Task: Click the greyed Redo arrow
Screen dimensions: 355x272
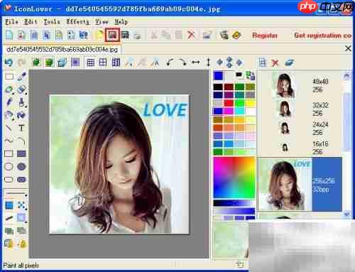Action: 21,62
